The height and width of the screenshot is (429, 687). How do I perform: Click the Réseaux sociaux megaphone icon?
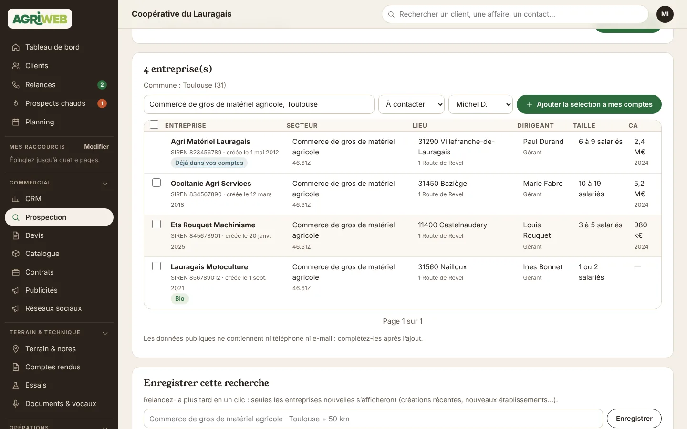tap(16, 308)
